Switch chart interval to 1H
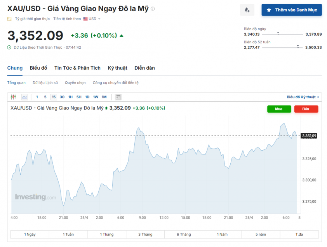Screen dimensions: 327x247 (70, 97)
